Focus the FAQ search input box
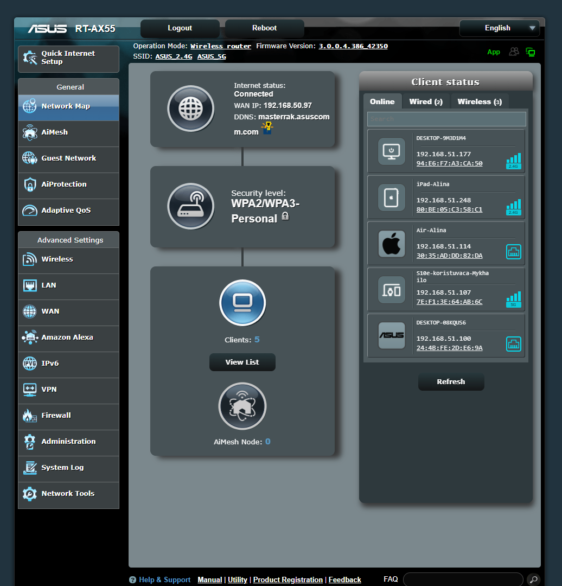 click(x=463, y=579)
